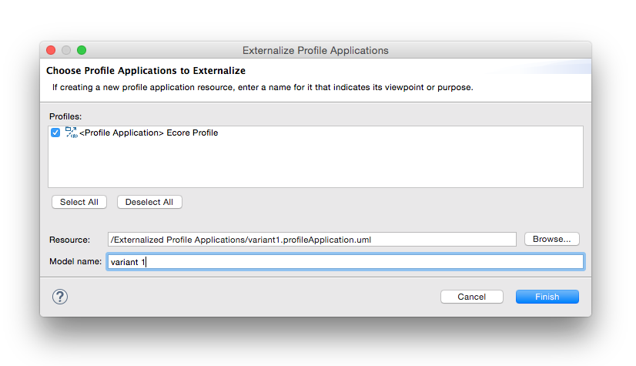Viewport: 636px width, 366px height.
Task: Click the Deselect All button
Action: 149,202
